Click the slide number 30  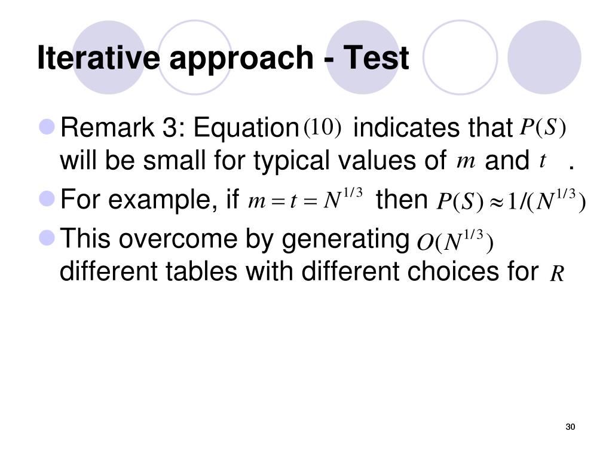(x=570, y=427)
